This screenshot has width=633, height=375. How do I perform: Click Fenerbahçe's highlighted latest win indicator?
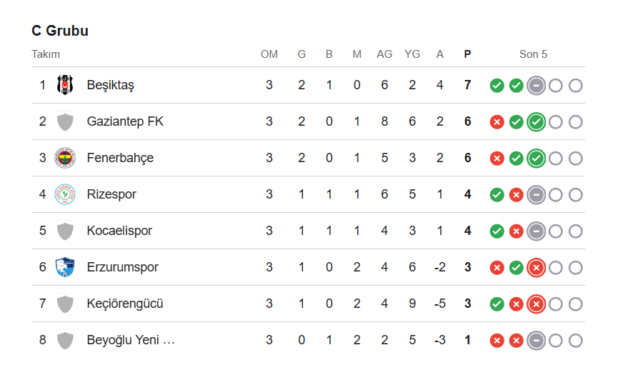[x=536, y=159]
